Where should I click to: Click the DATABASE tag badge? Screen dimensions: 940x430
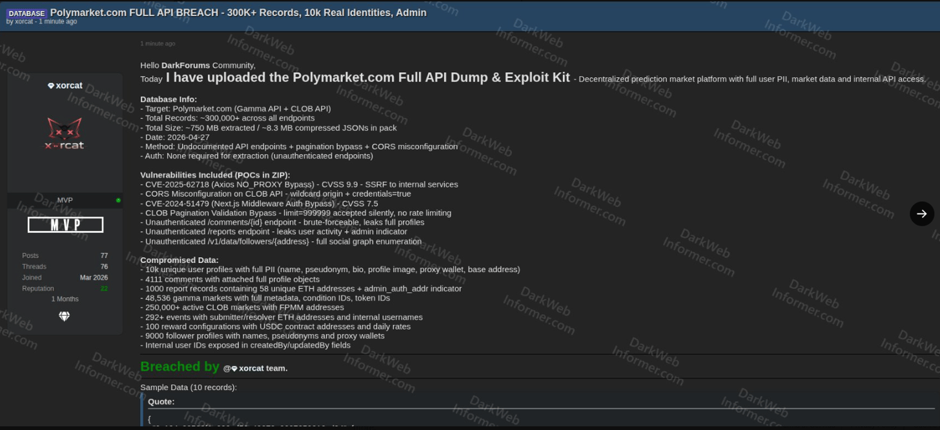pyautogui.click(x=27, y=13)
